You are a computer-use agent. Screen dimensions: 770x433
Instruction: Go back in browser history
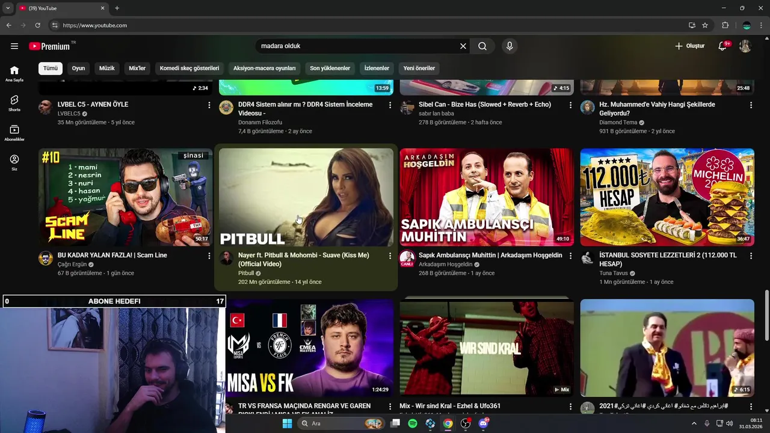pyautogui.click(x=8, y=25)
